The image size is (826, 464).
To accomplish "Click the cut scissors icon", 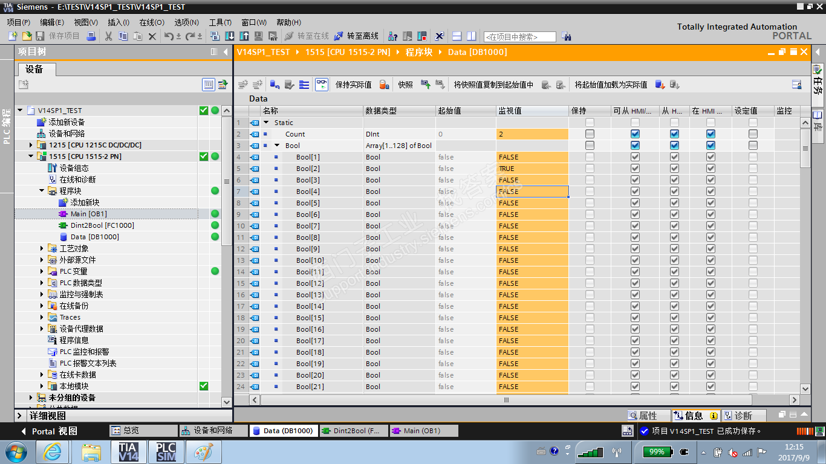I will click(109, 36).
